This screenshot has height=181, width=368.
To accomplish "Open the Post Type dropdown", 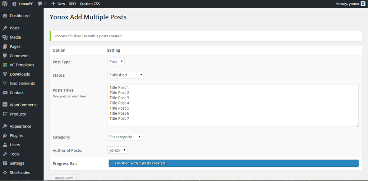I will pyautogui.click(x=116, y=62).
